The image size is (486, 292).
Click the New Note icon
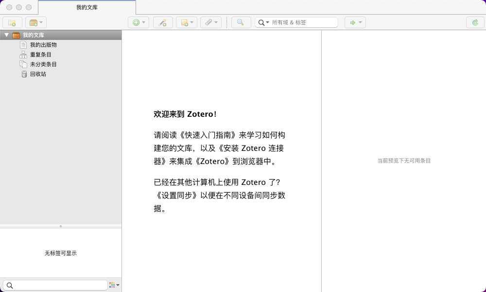[184, 23]
